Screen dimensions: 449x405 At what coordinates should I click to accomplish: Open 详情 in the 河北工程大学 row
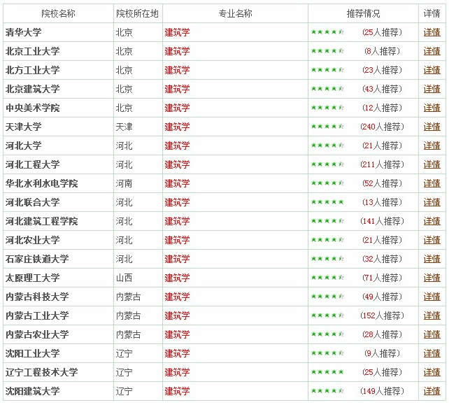pyautogui.click(x=432, y=164)
